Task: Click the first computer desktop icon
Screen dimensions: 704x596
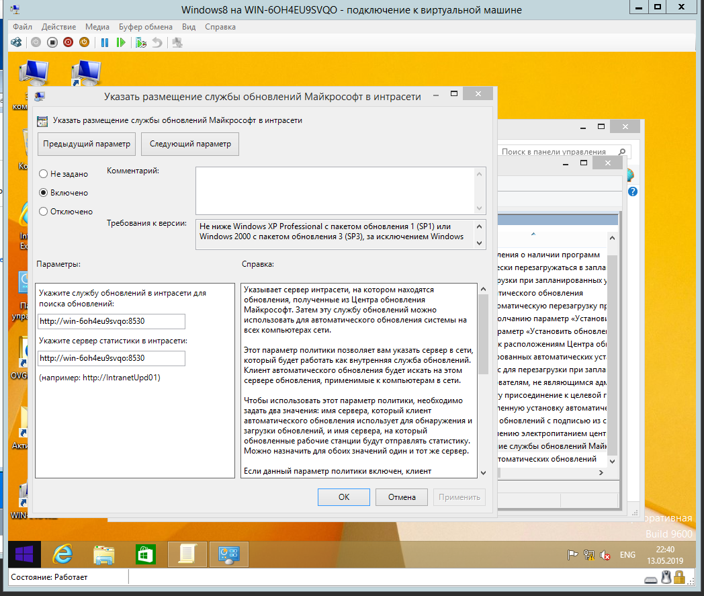Action: click(x=34, y=73)
